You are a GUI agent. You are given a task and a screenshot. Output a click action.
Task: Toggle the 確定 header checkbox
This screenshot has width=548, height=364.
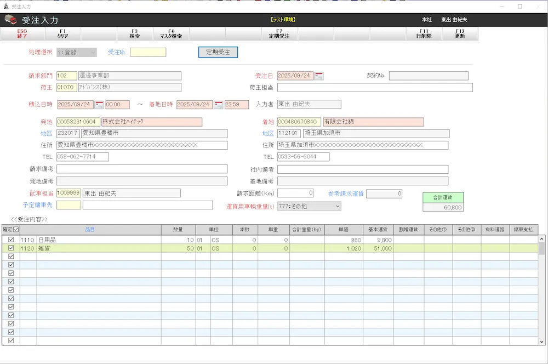[16, 230]
